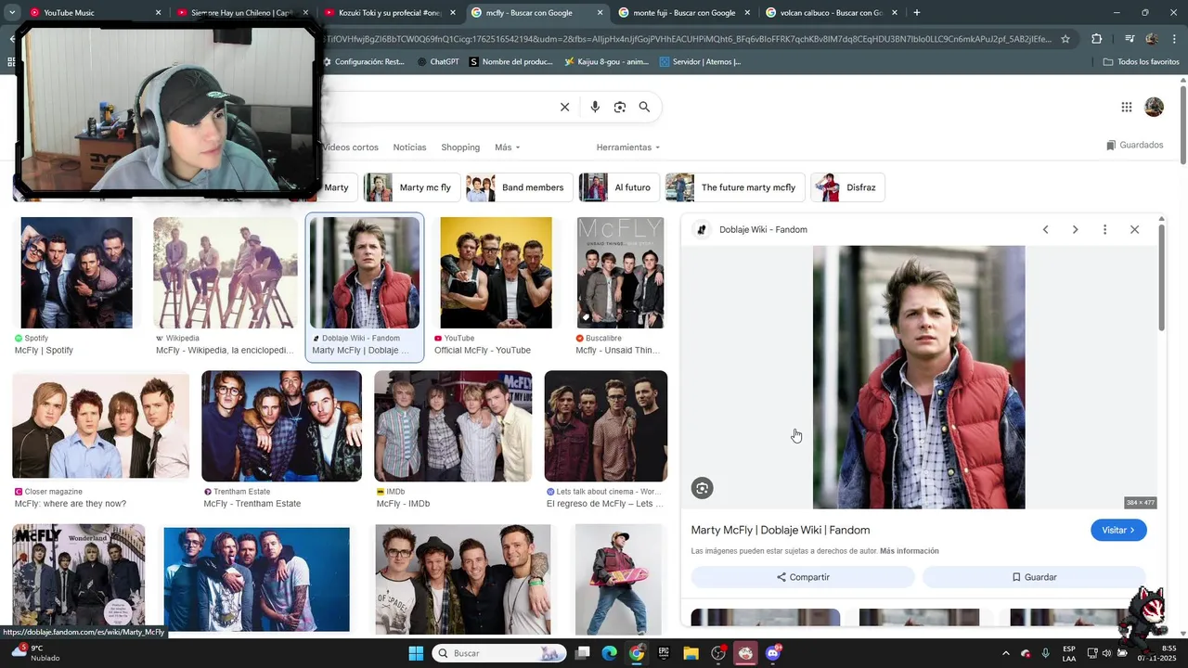Click the taskbar microphone tray icon
Screen dimensions: 1188x668
1046,653
